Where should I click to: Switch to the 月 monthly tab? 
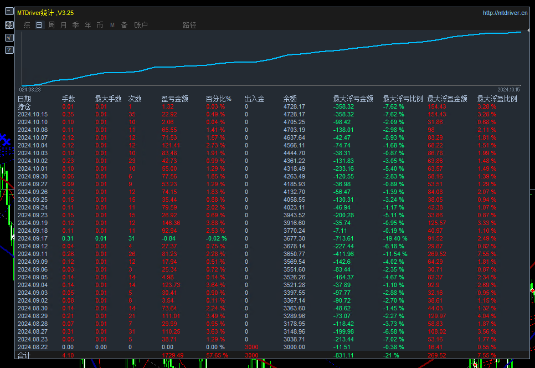click(x=64, y=25)
